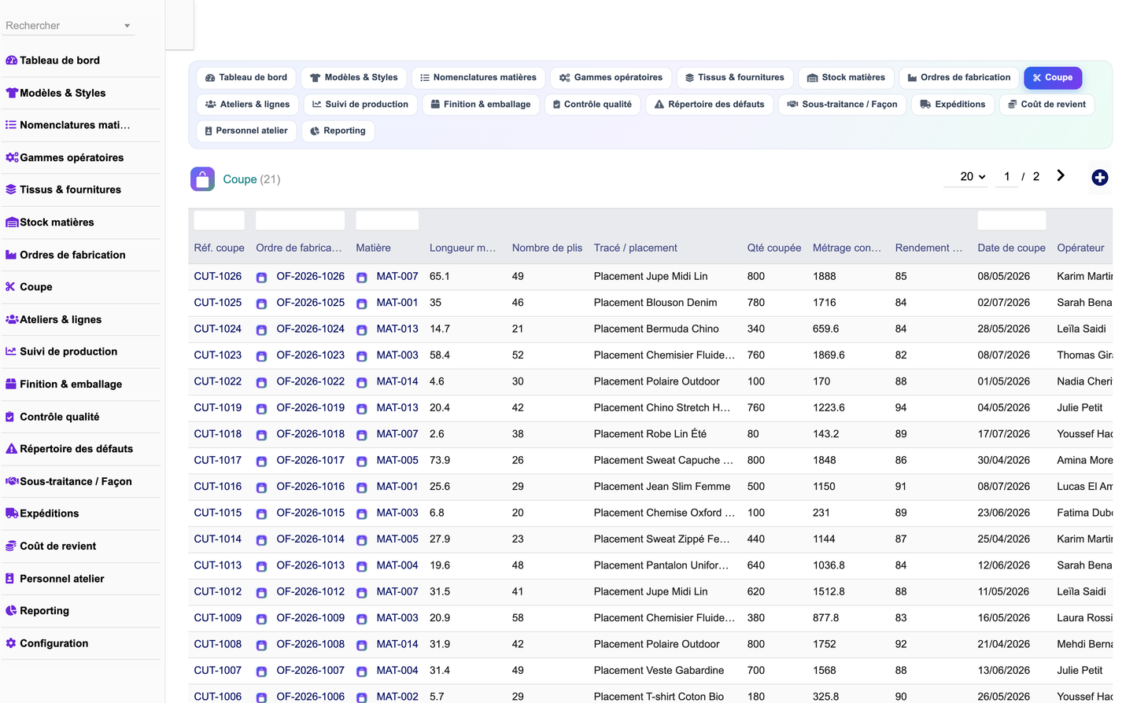Image resolution: width=1137 pixels, height=703 pixels.
Task: Go to next page with chevron arrow
Action: [x=1061, y=176]
